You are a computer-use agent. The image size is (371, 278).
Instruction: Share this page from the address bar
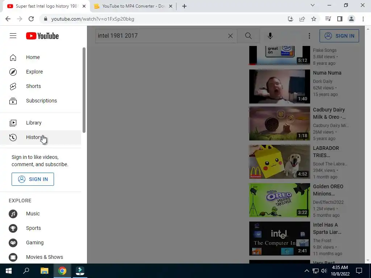coord(302,19)
